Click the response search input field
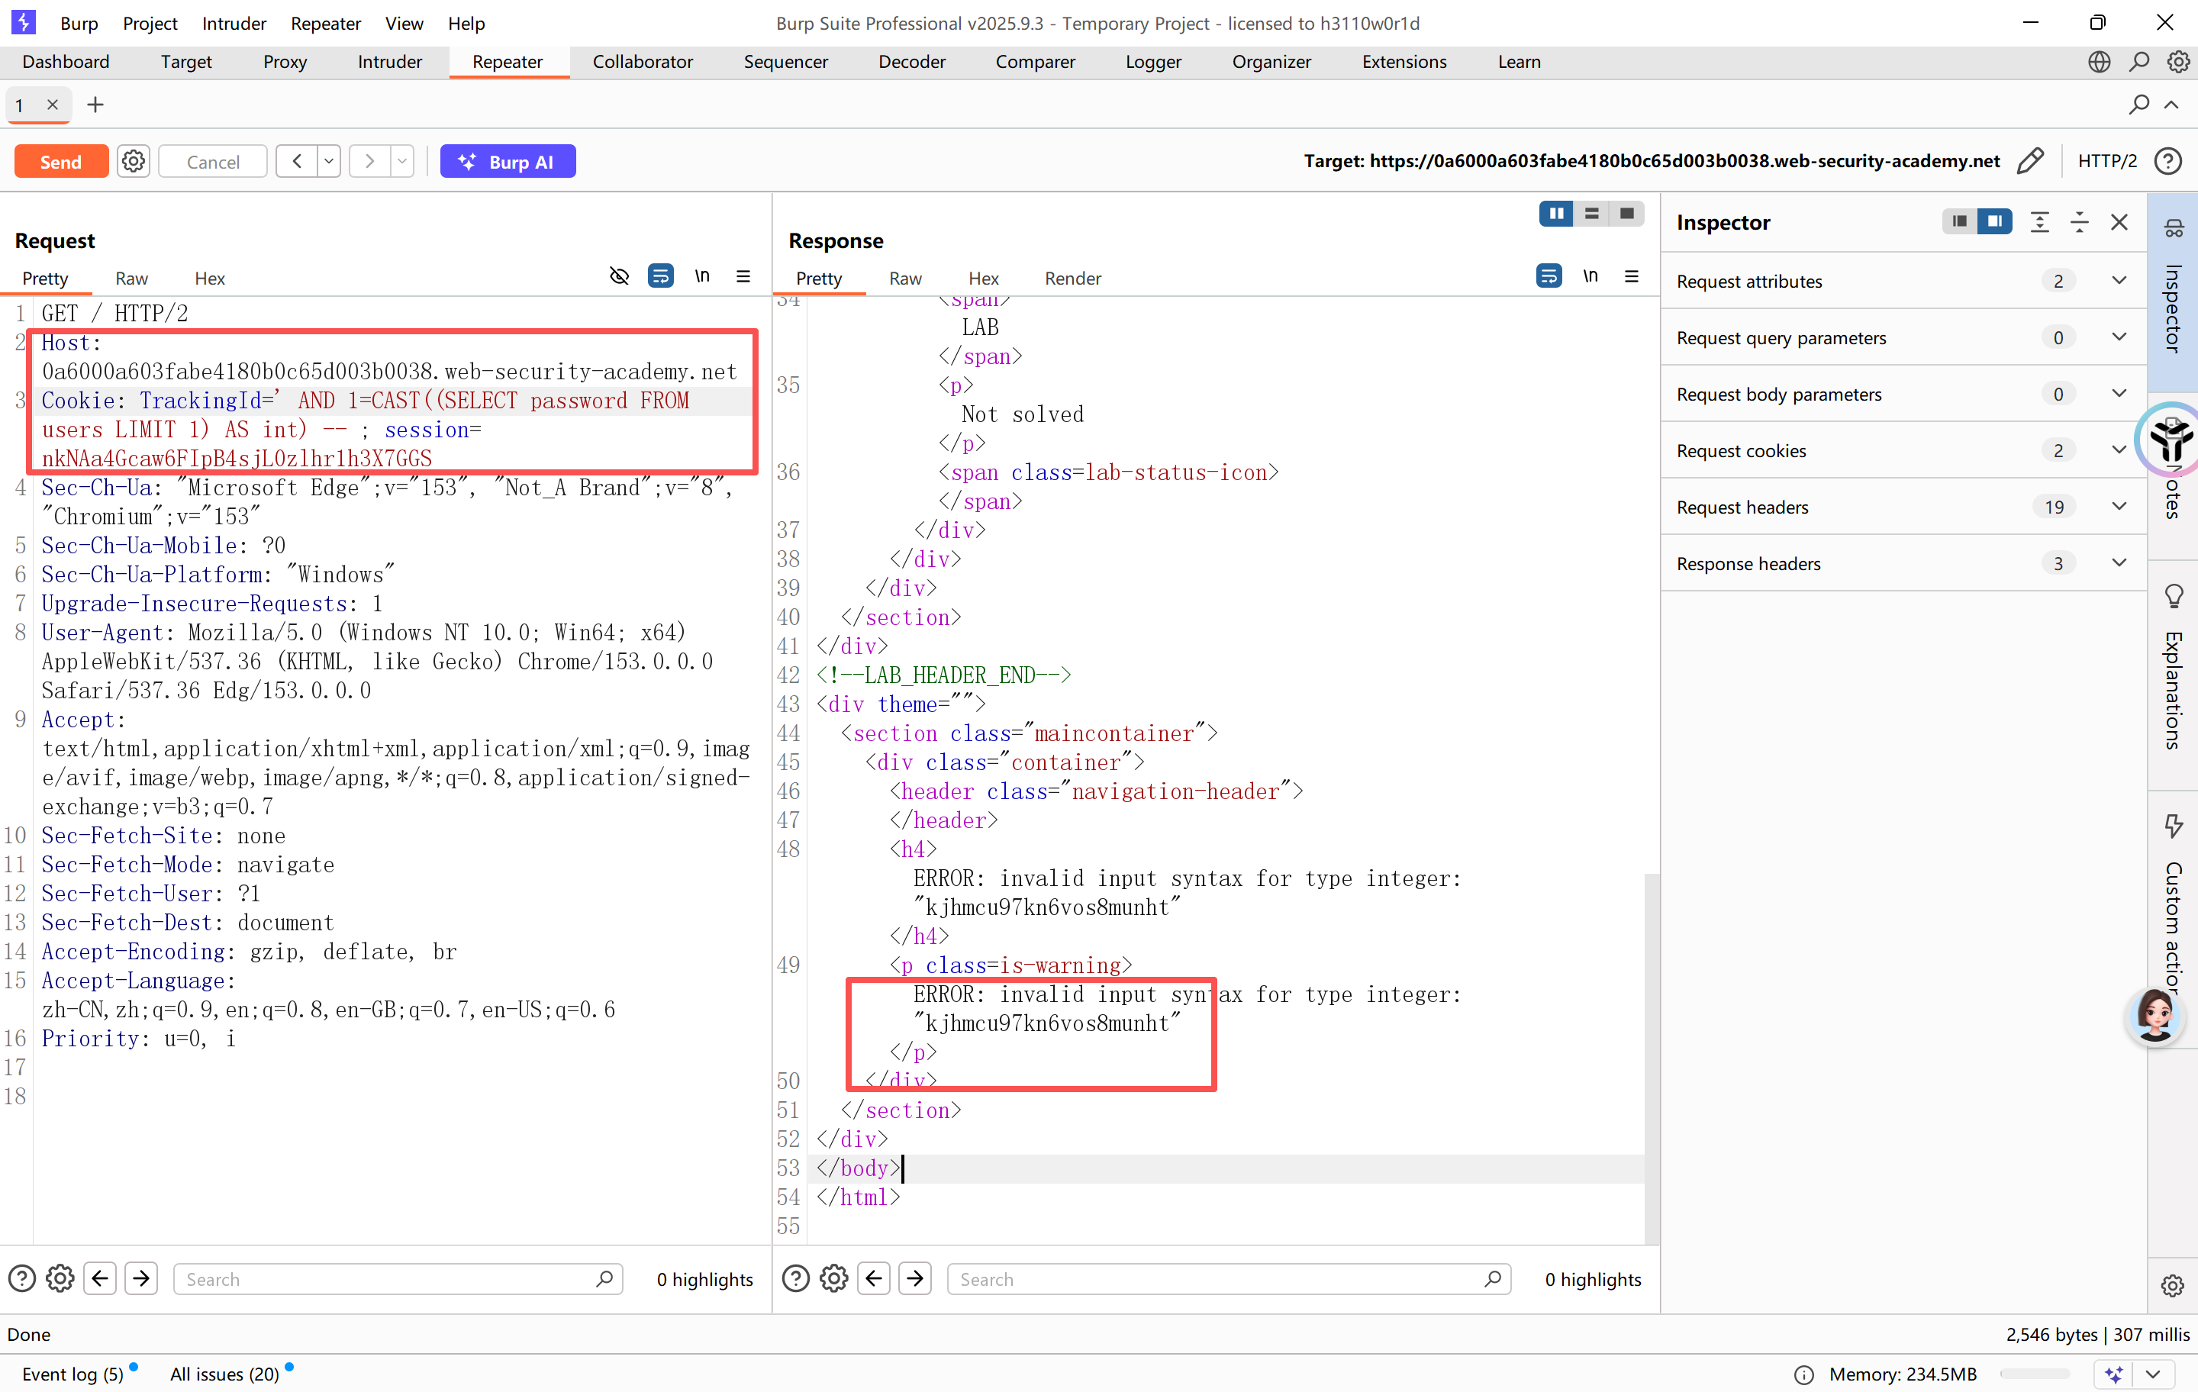2198x1392 pixels. [1229, 1279]
